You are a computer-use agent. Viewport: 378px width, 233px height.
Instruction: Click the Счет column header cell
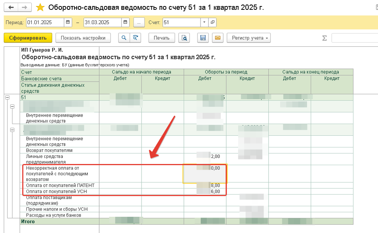(60, 72)
